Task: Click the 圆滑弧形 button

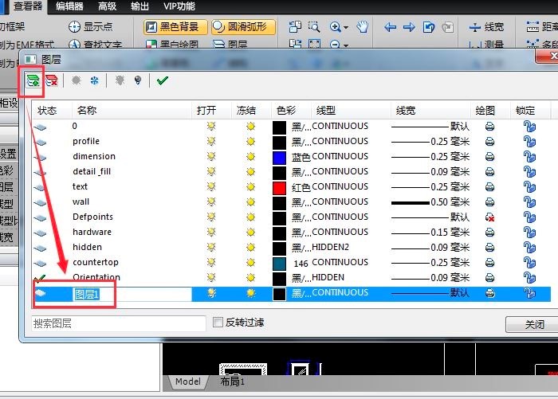Action: tap(243, 27)
